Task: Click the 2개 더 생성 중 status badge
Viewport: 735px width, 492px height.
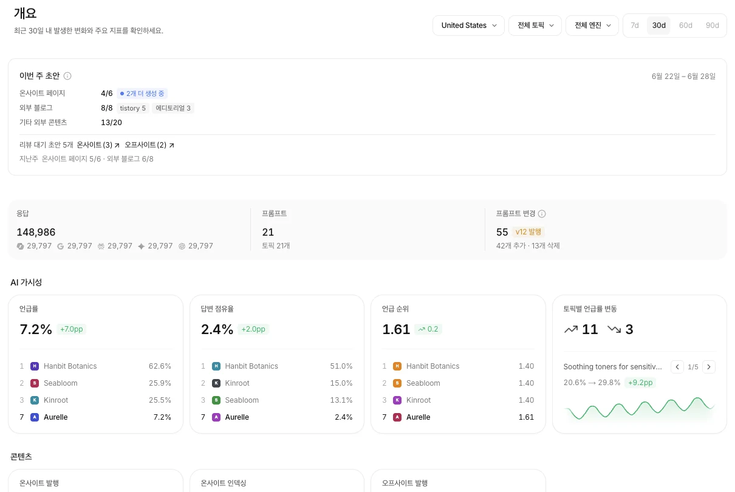Action: [x=142, y=94]
